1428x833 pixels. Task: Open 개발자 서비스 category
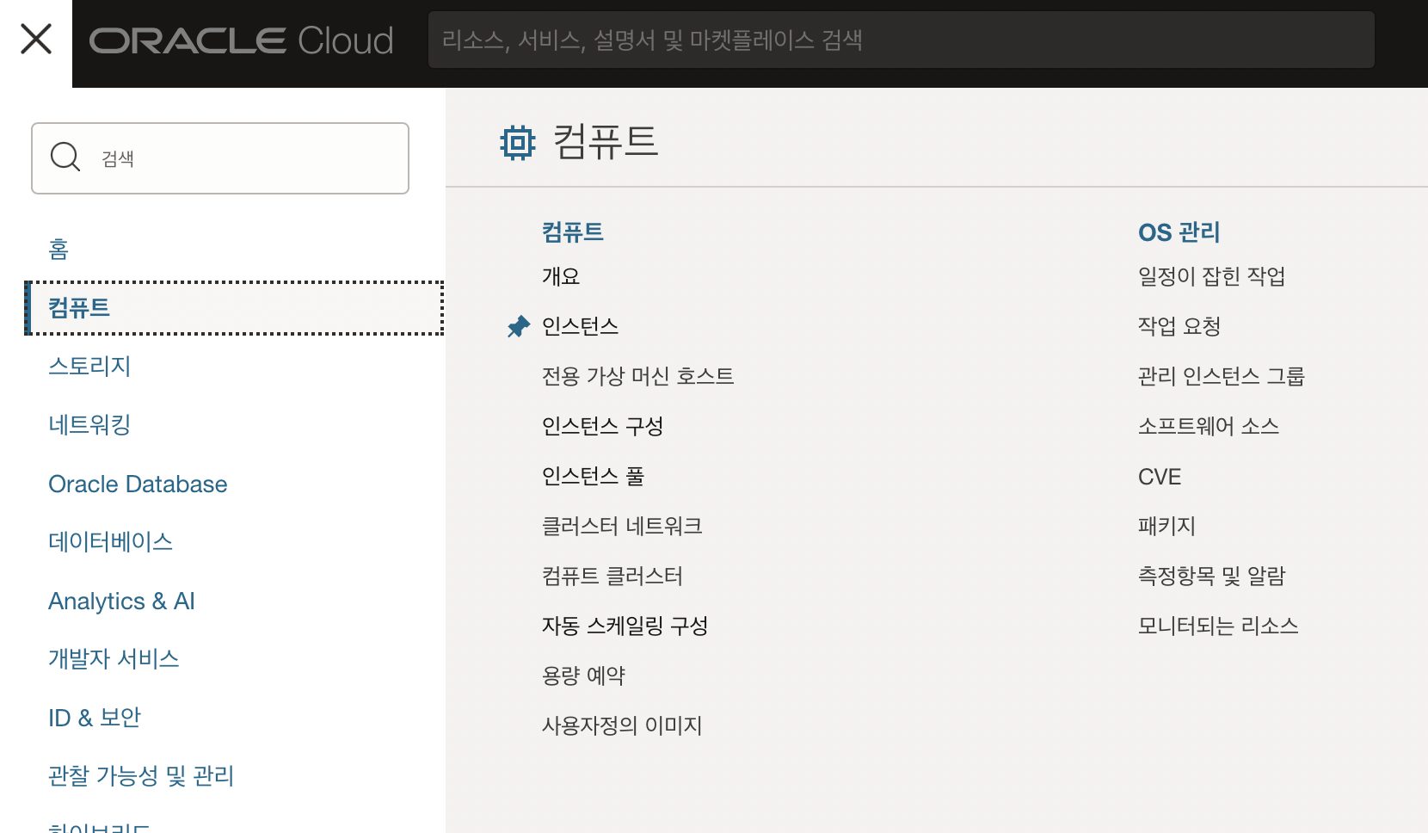coord(114,659)
